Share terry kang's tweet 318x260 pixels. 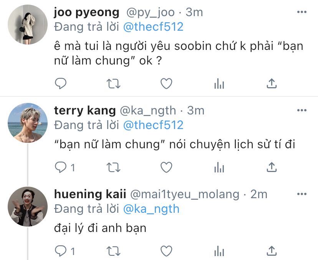[272, 167]
